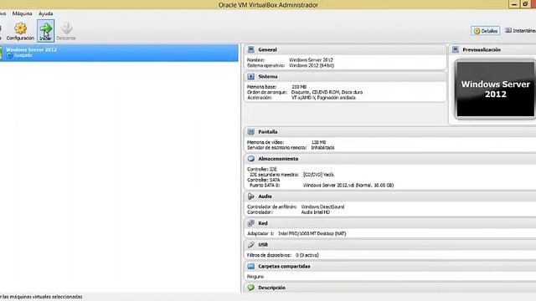Click the Previsualización panel header
The width and height of the screenshot is (536, 301).
click(x=492, y=50)
